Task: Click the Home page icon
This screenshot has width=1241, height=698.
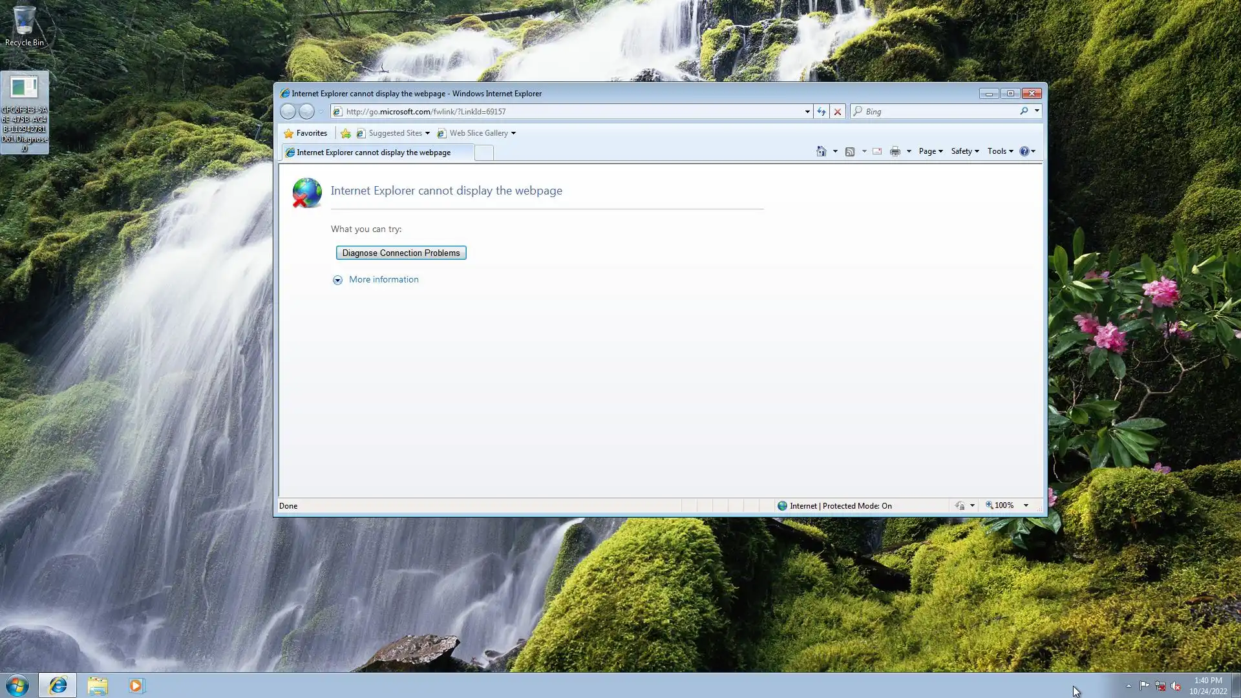Action: (x=821, y=151)
